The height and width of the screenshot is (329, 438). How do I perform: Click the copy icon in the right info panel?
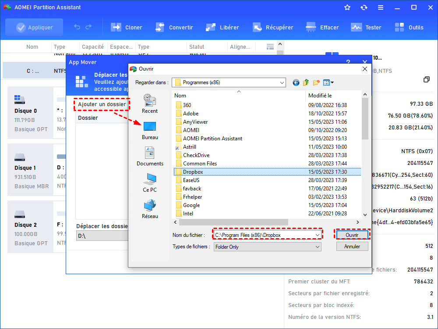(426, 79)
